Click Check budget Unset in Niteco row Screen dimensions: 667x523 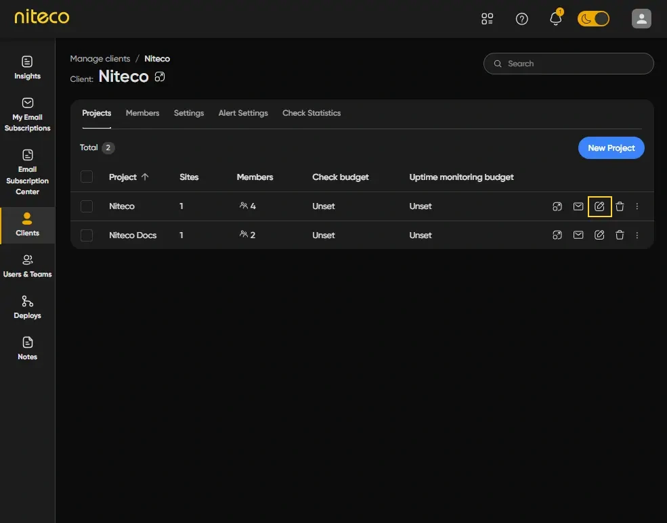tap(323, 206)
